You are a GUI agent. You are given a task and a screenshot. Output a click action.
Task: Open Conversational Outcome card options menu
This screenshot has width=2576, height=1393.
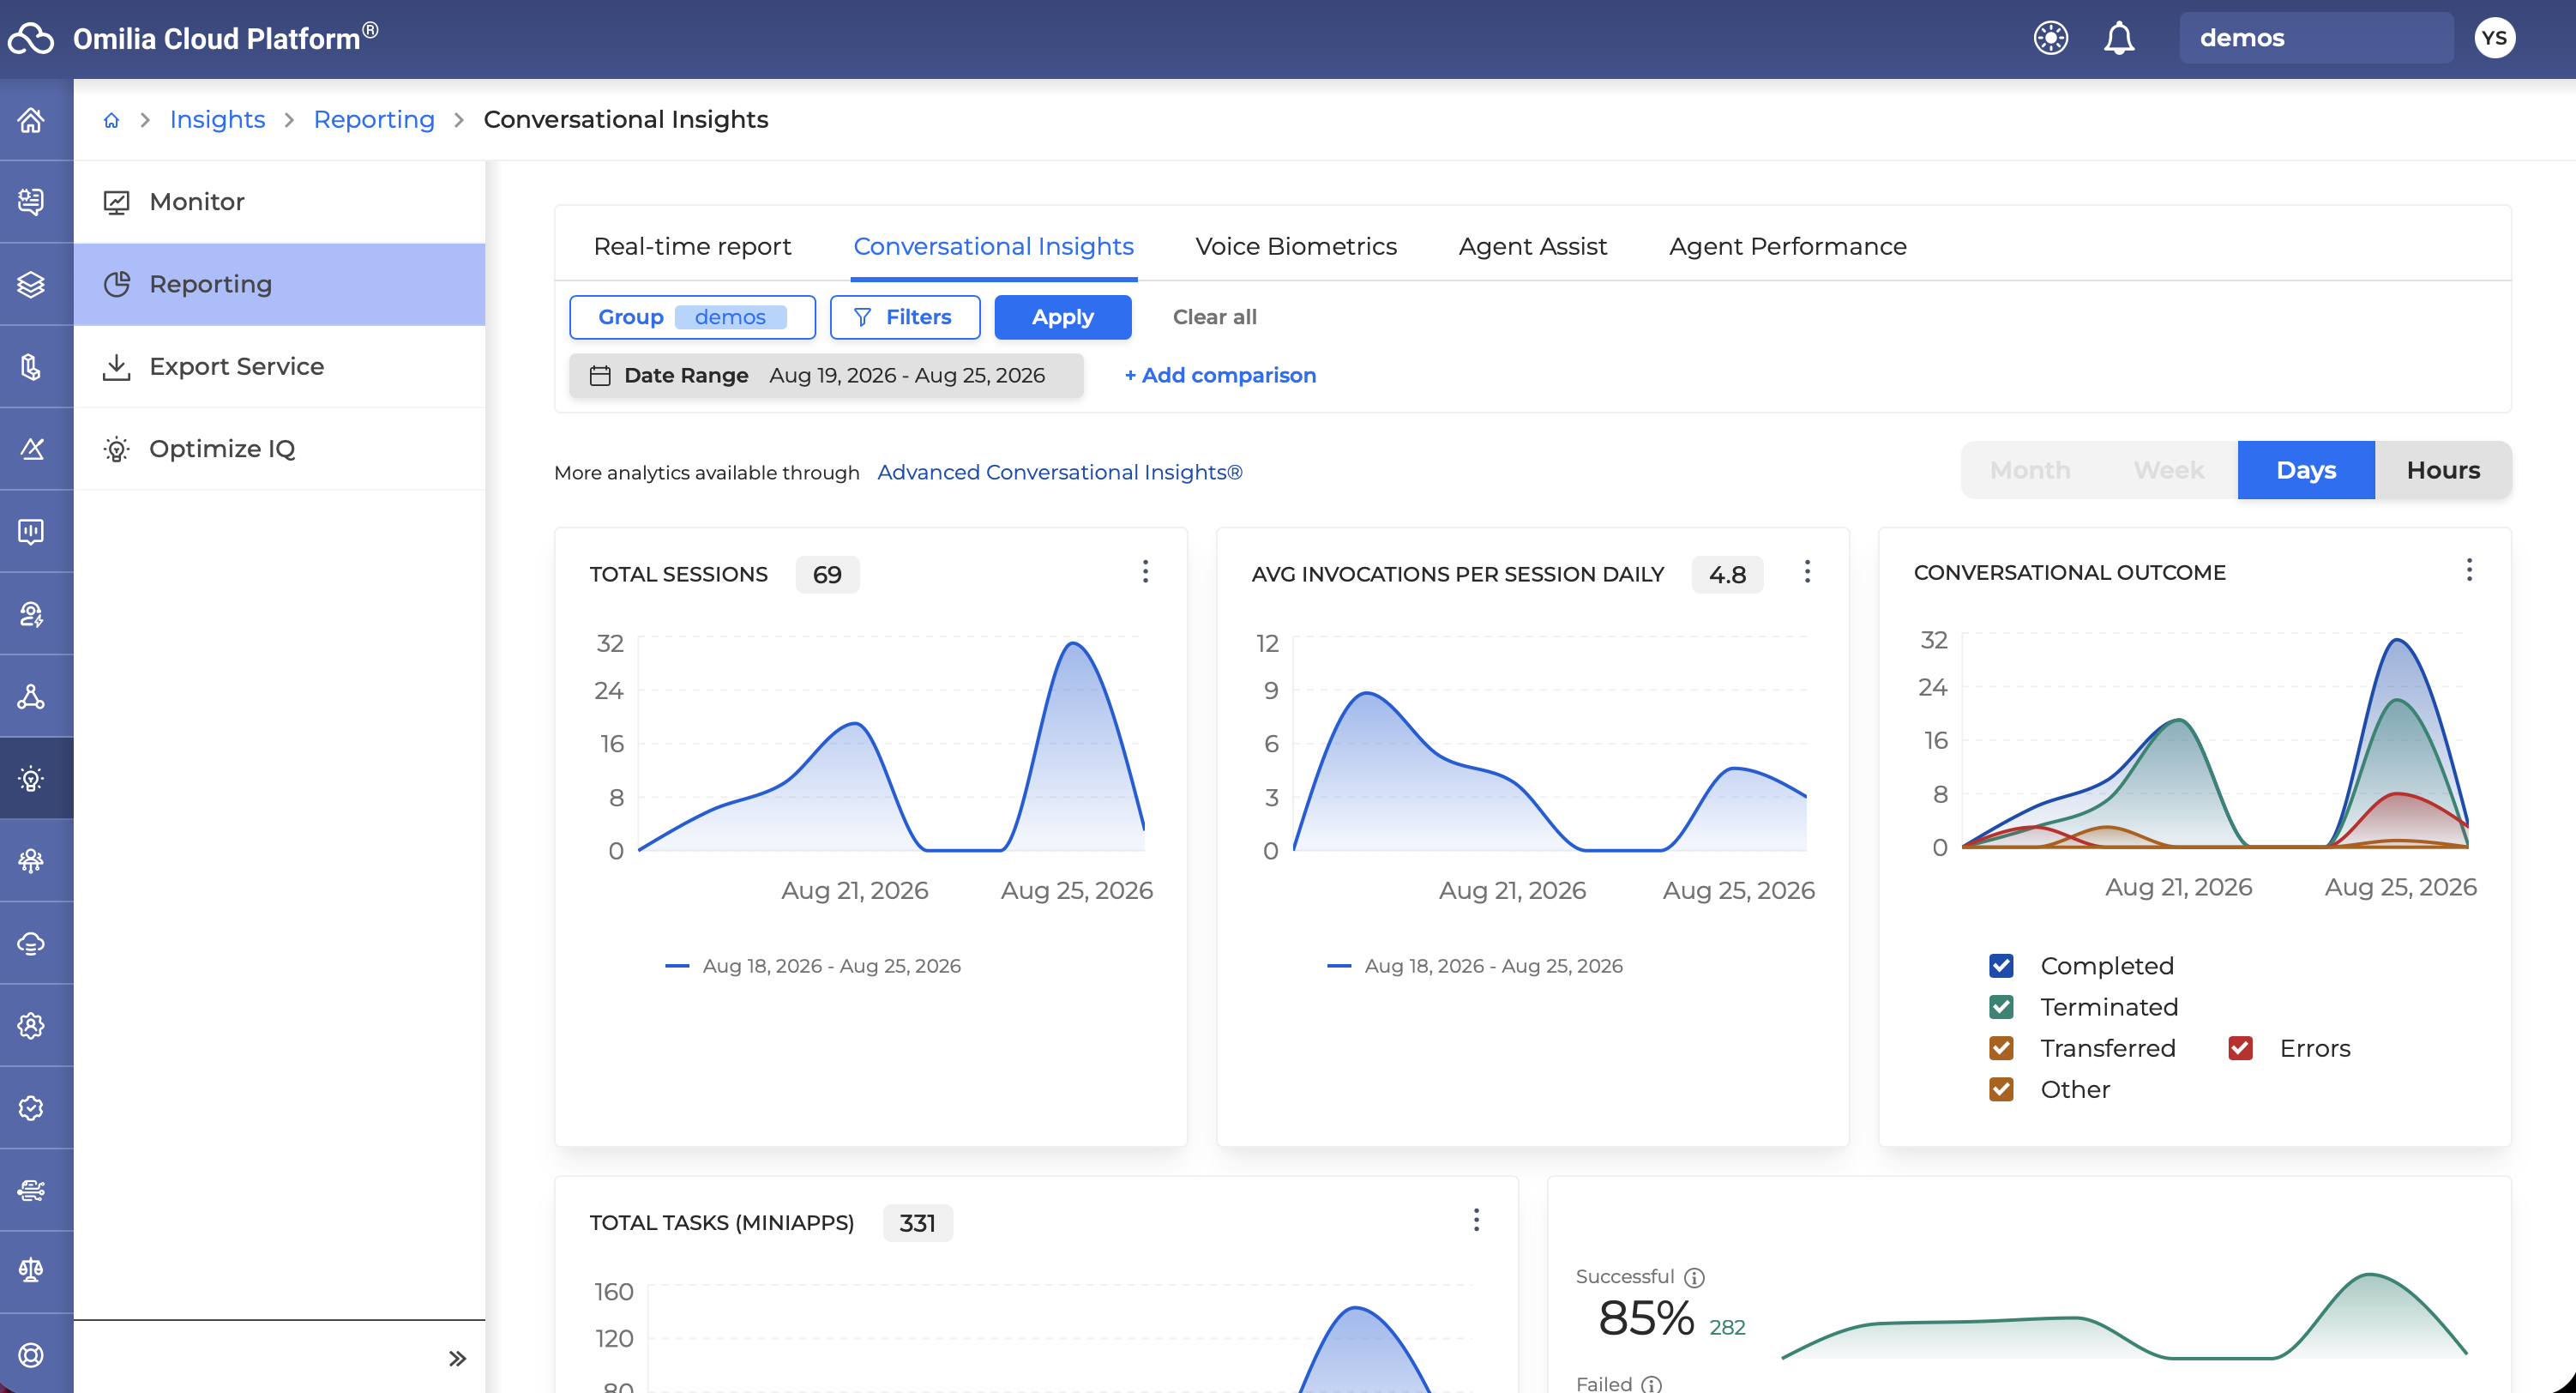click(x=2469, y=569)
